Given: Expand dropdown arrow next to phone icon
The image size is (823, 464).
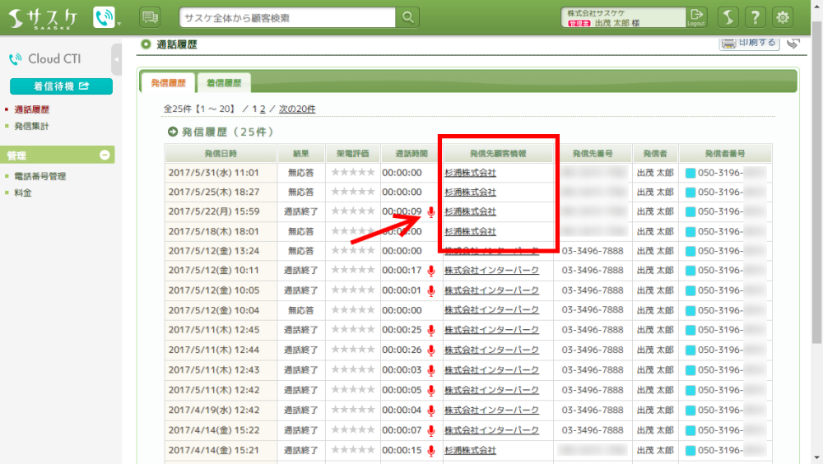Looking at the screenshot, I should (x=119, y=23).
